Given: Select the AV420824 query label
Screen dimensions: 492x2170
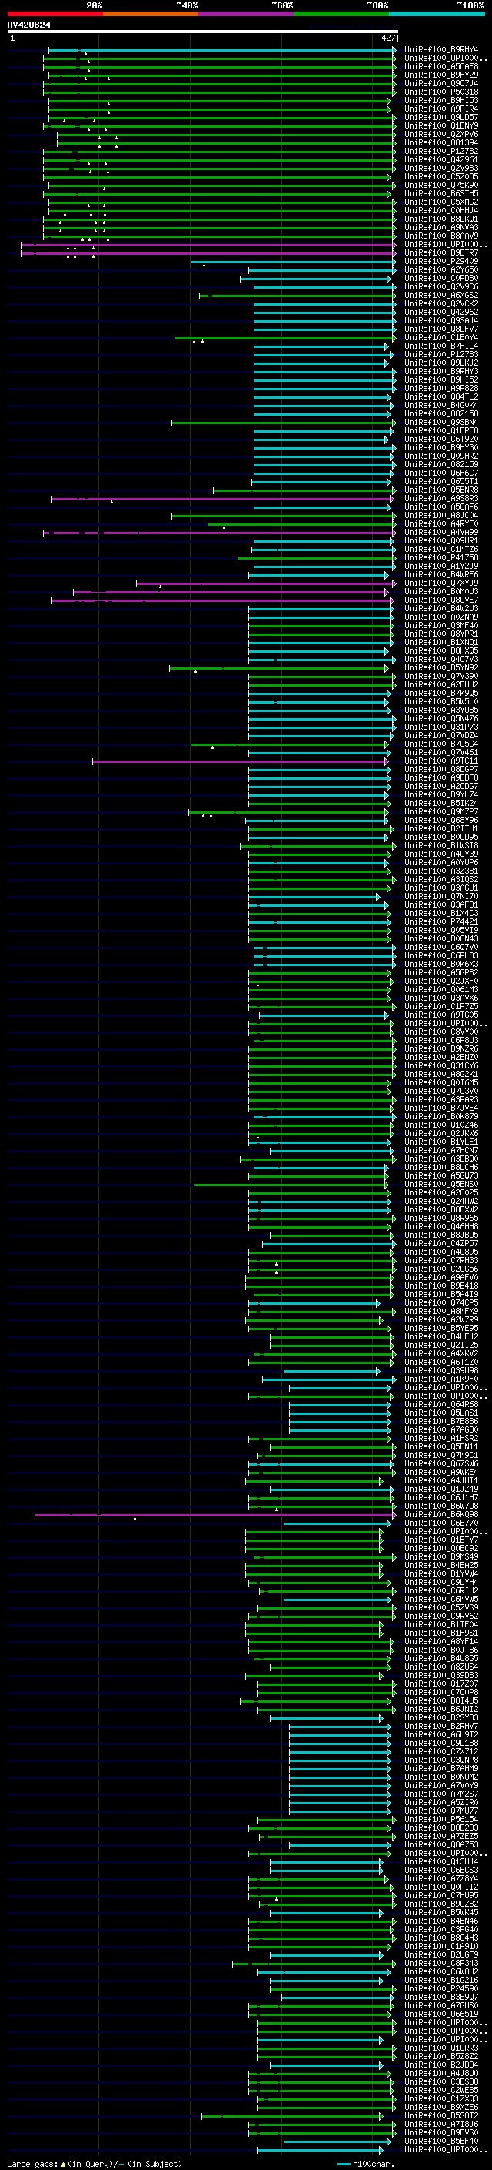Looking at the screenshot, I should [x=28, y=25].
